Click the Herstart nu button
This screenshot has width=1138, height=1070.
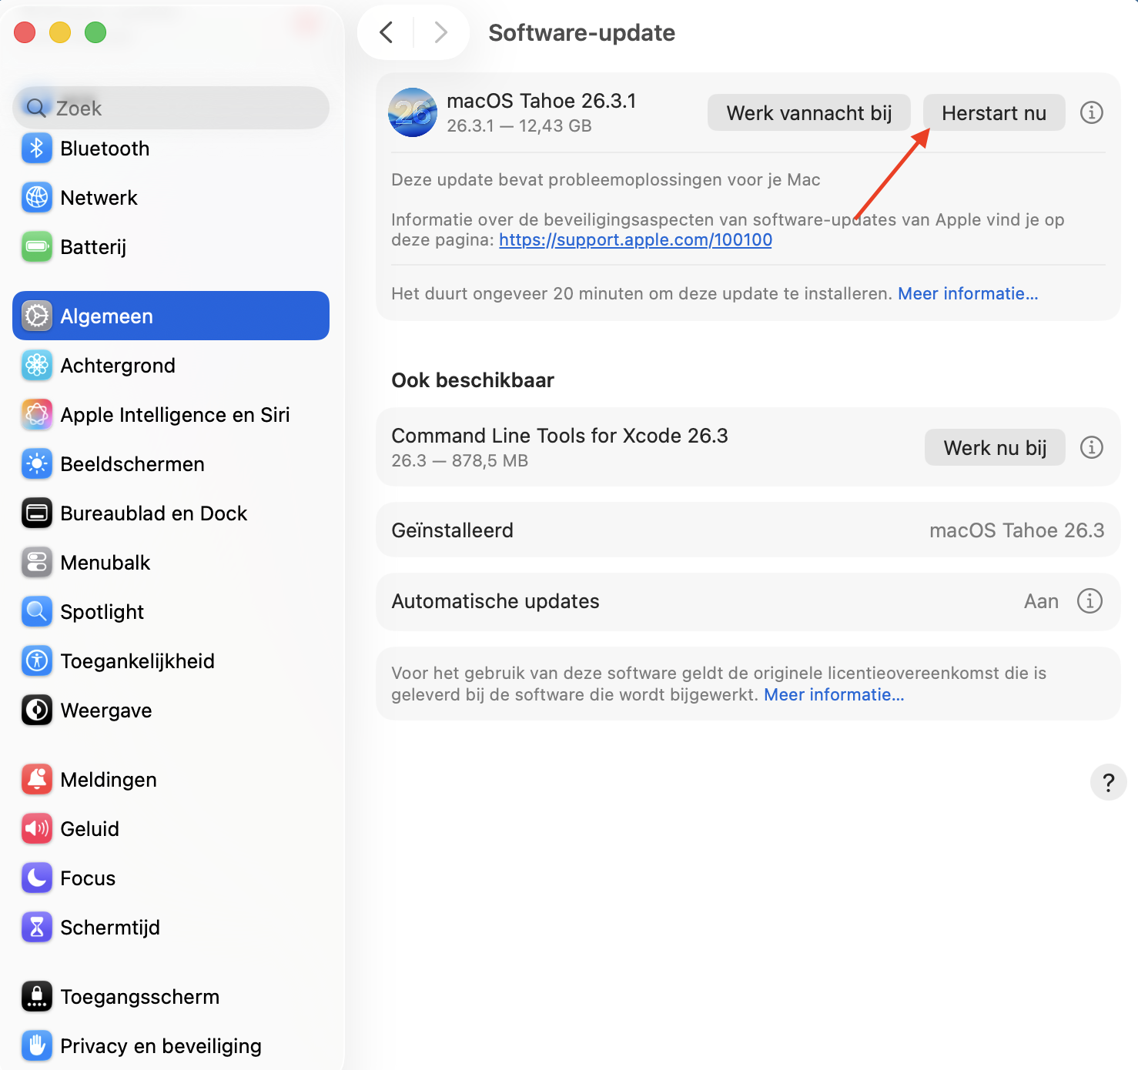pos(993,112)
